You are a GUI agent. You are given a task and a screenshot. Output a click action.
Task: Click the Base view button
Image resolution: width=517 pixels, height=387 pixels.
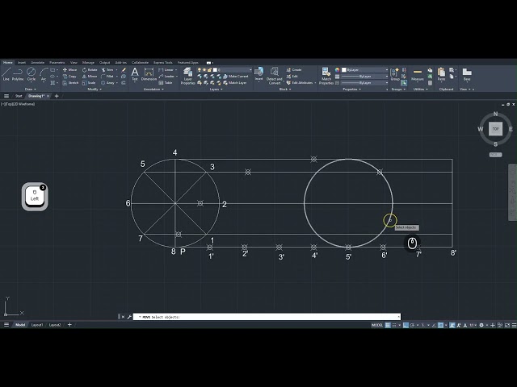tap(467, 74)
